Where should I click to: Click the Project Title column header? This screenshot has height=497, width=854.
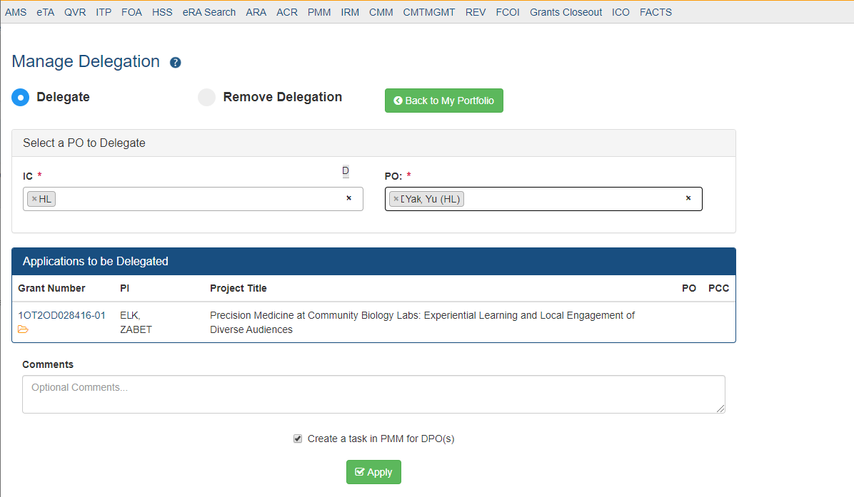(238, 288)
